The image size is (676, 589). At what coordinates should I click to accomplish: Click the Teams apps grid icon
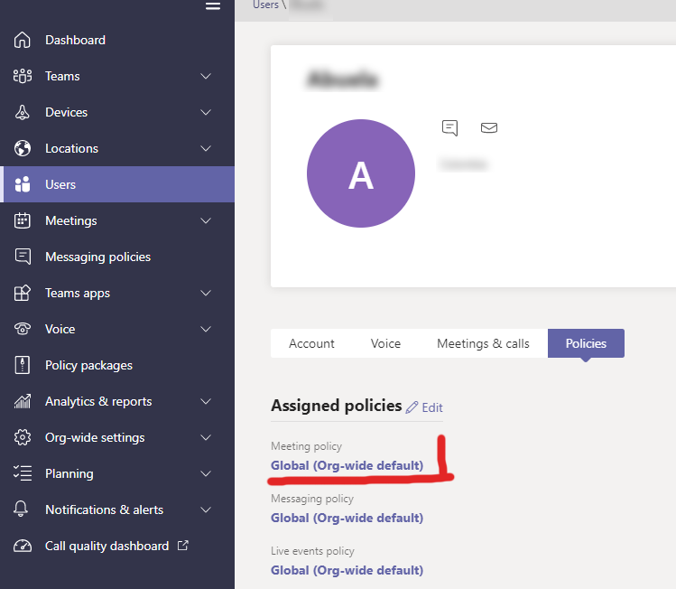[22, 293]
